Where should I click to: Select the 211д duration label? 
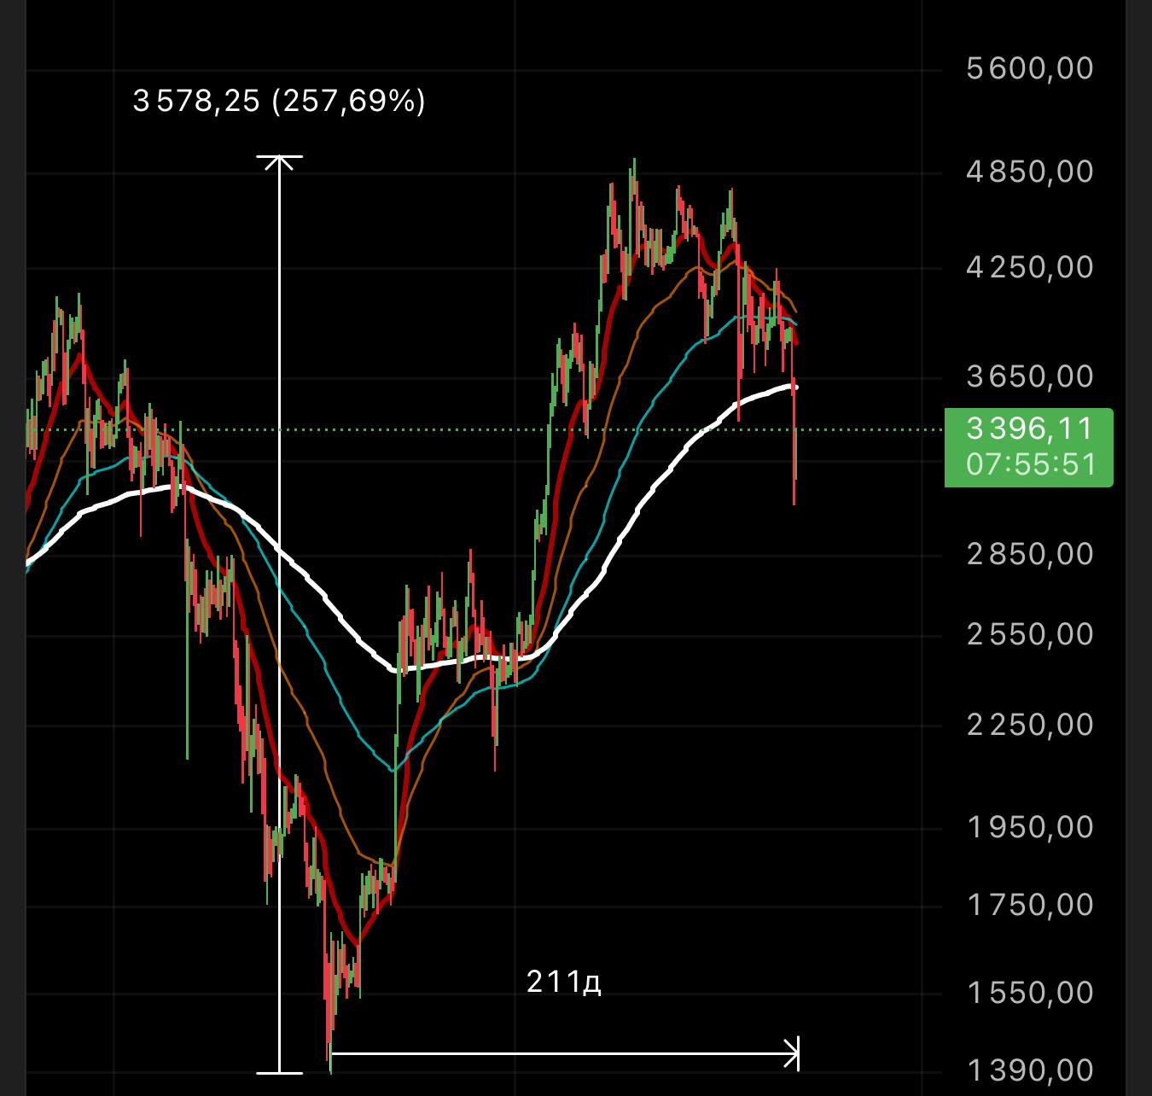tap(564, 982)
